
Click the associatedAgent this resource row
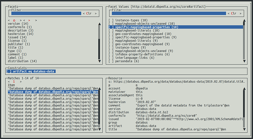[x=176, y=95]
